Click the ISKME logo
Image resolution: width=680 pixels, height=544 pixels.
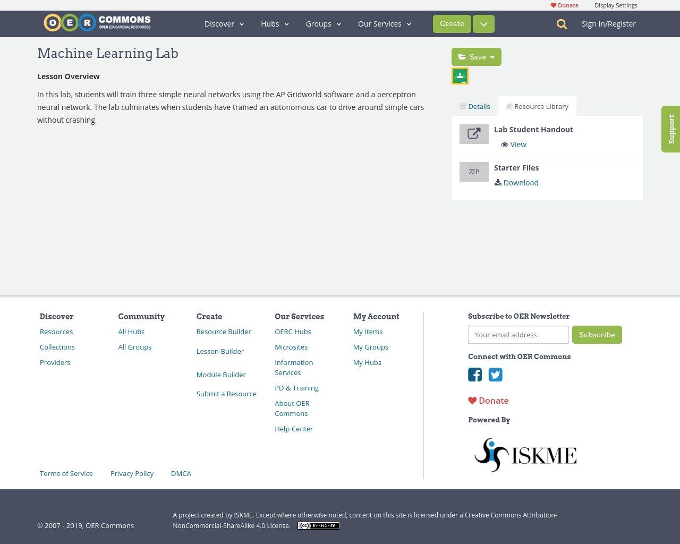pyautogui.click(x=525, y=455)
